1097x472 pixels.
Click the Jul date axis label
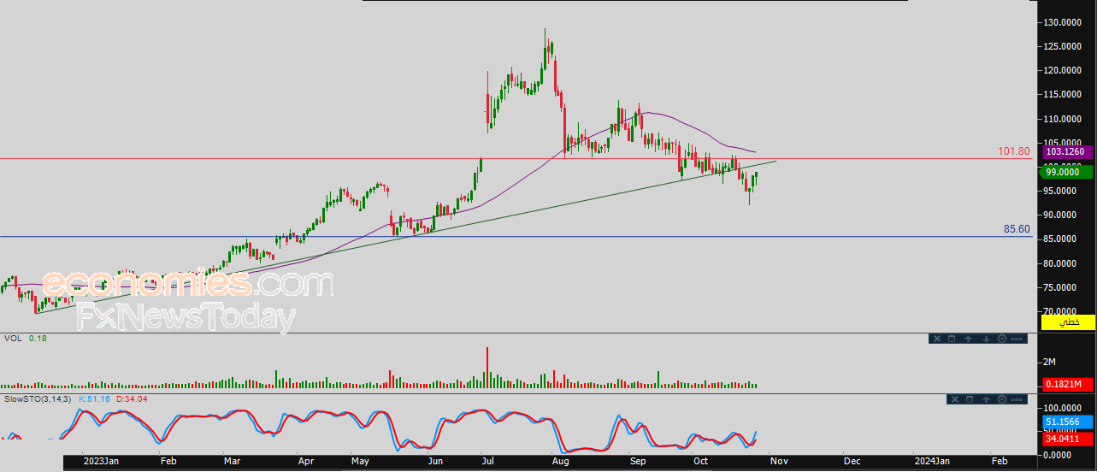pyautogui.click(x=488, y=461)
